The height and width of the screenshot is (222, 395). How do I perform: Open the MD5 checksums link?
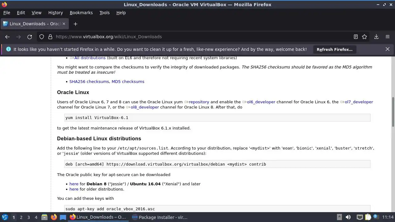[x=128, y=81]
